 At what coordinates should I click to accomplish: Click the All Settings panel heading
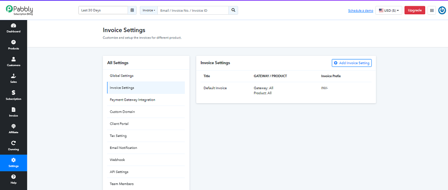point(118,63)
